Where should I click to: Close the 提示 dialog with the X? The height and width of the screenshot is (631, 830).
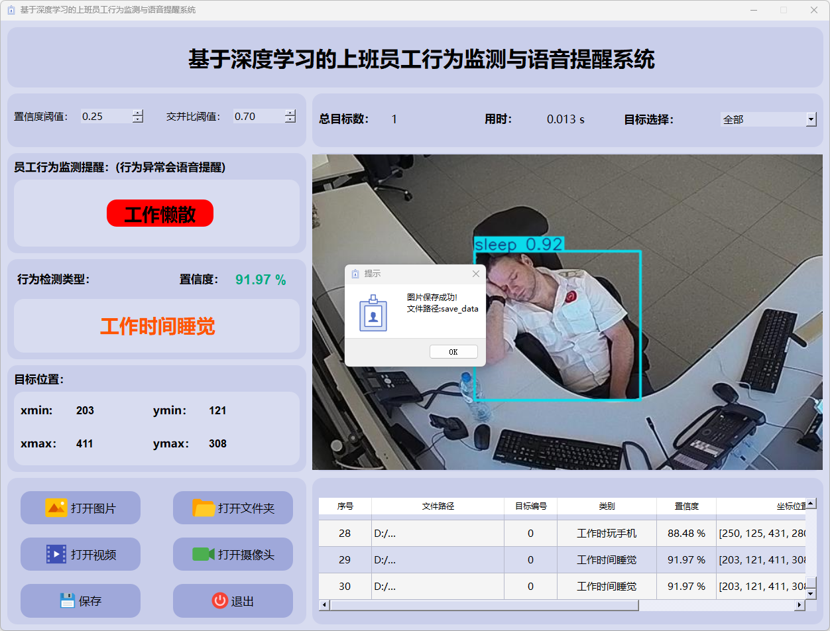tap(475, 274)
